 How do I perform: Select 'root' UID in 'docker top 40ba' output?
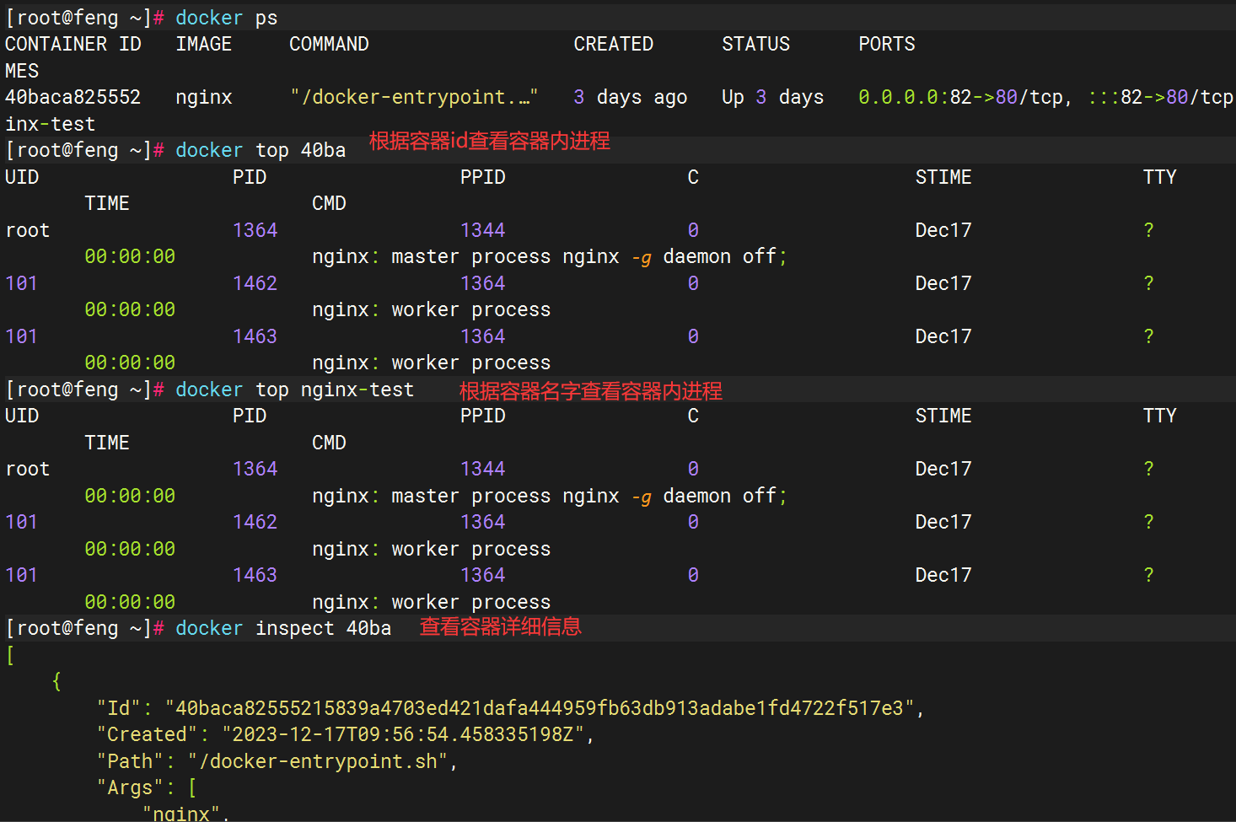click(x=28, y=230)
